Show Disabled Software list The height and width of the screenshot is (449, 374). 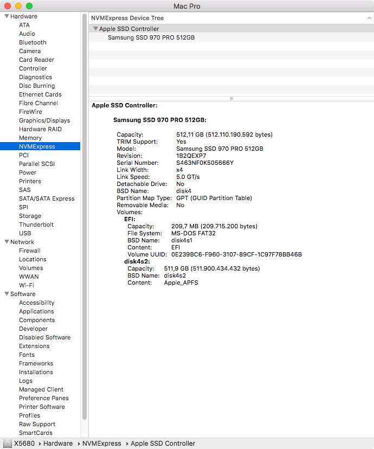click(x=44, y=337)
